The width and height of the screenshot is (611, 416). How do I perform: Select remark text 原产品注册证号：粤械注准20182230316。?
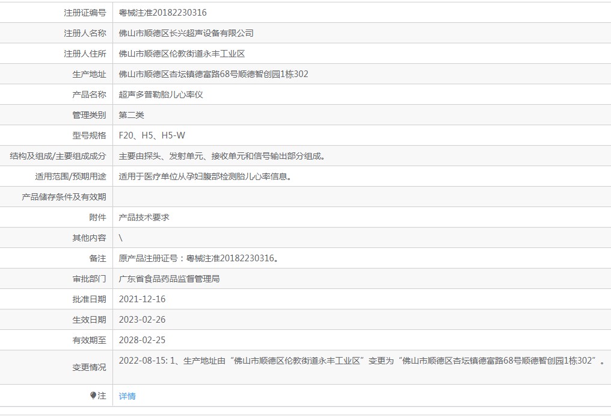198,258
